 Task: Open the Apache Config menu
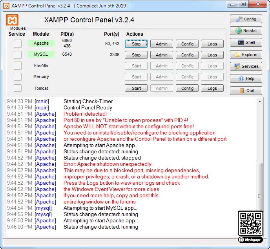click(x=187, y=44)
